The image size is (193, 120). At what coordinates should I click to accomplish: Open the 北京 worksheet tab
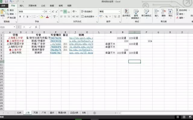[19, 113]
